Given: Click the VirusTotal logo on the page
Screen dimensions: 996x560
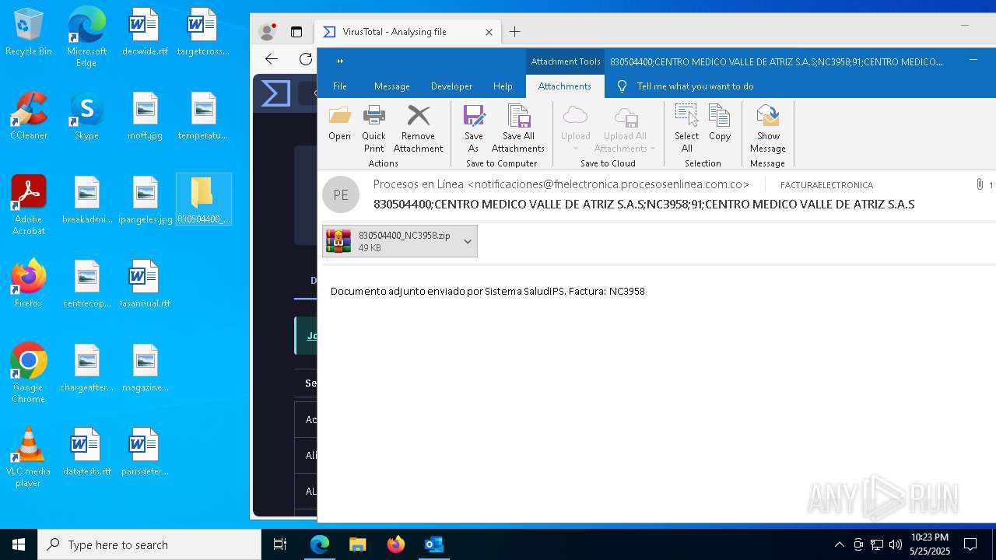Looking at the screenshot, I should click(x=275, y=93).
